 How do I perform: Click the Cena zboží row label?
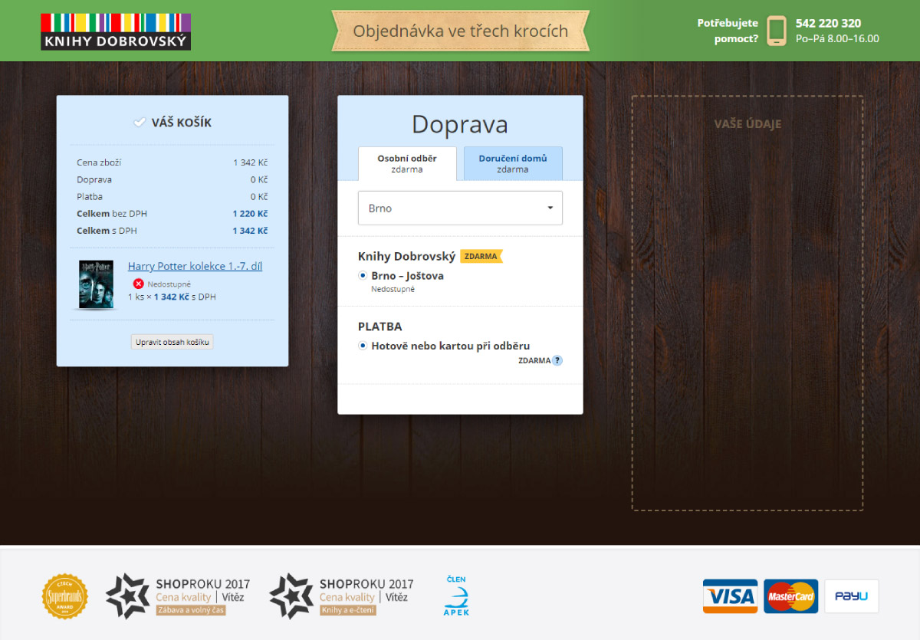[99, 162]
